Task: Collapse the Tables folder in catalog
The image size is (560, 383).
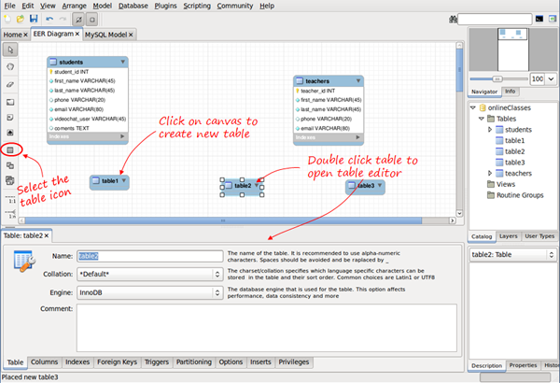Action: [482, 119]
